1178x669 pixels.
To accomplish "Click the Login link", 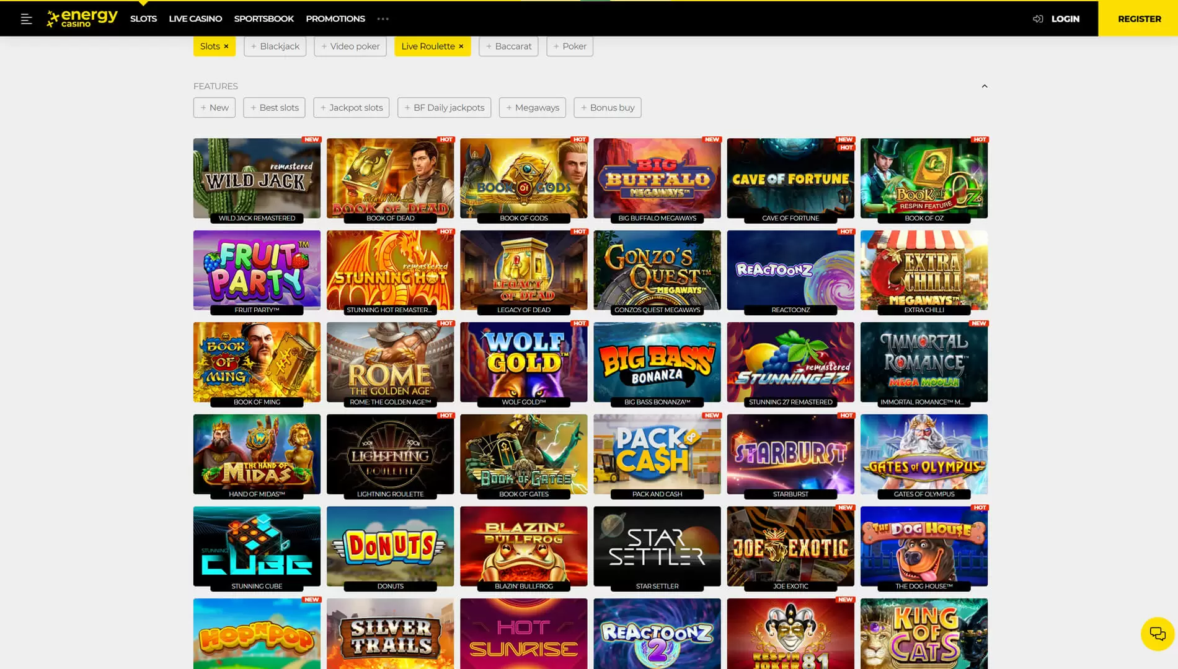I will pyautogui.click(x=1065, y=19).
